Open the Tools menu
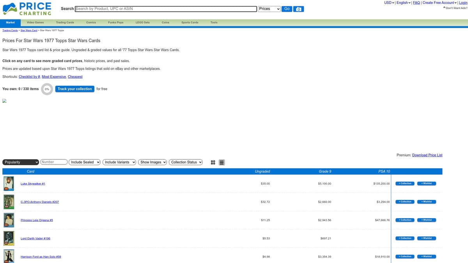This screenshot has height=263, width=468. coord(214,23)
